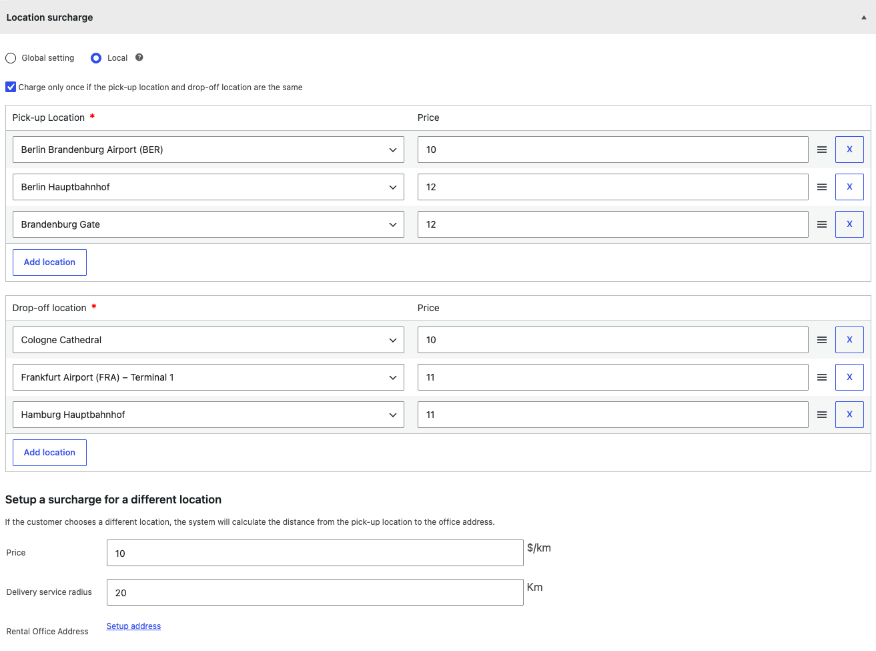Screen dimensions: 876x651
Task: Remove the Cologne Cathedral row
Action: [x=849, y=340]
